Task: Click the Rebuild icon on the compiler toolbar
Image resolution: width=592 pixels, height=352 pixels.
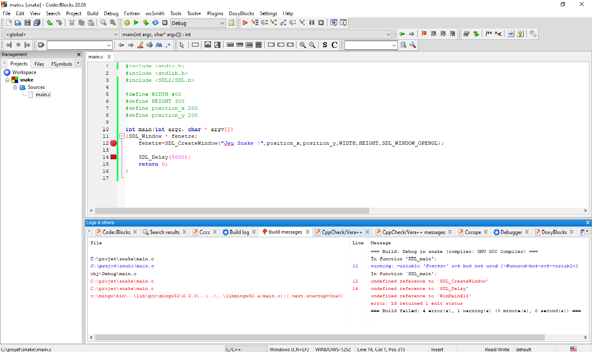Action: (x=155, y=23)
